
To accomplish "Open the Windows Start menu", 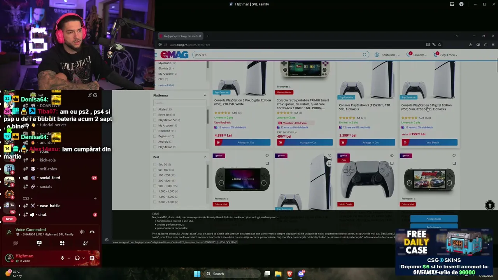I will (x=197, y=274).
